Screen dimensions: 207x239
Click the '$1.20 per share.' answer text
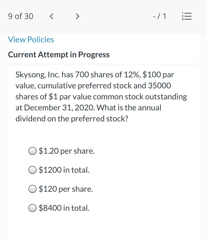(x=67, y=151)
